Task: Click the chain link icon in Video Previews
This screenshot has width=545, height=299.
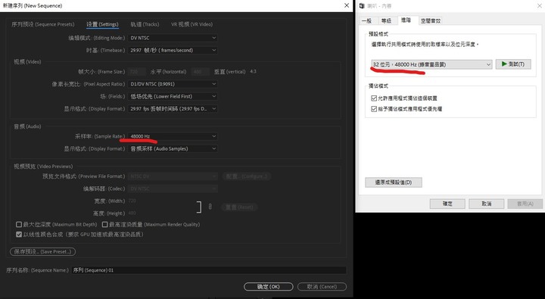Action: [x=210, y=207]
